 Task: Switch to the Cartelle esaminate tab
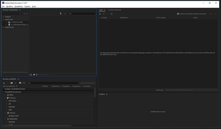pos(115,10)
